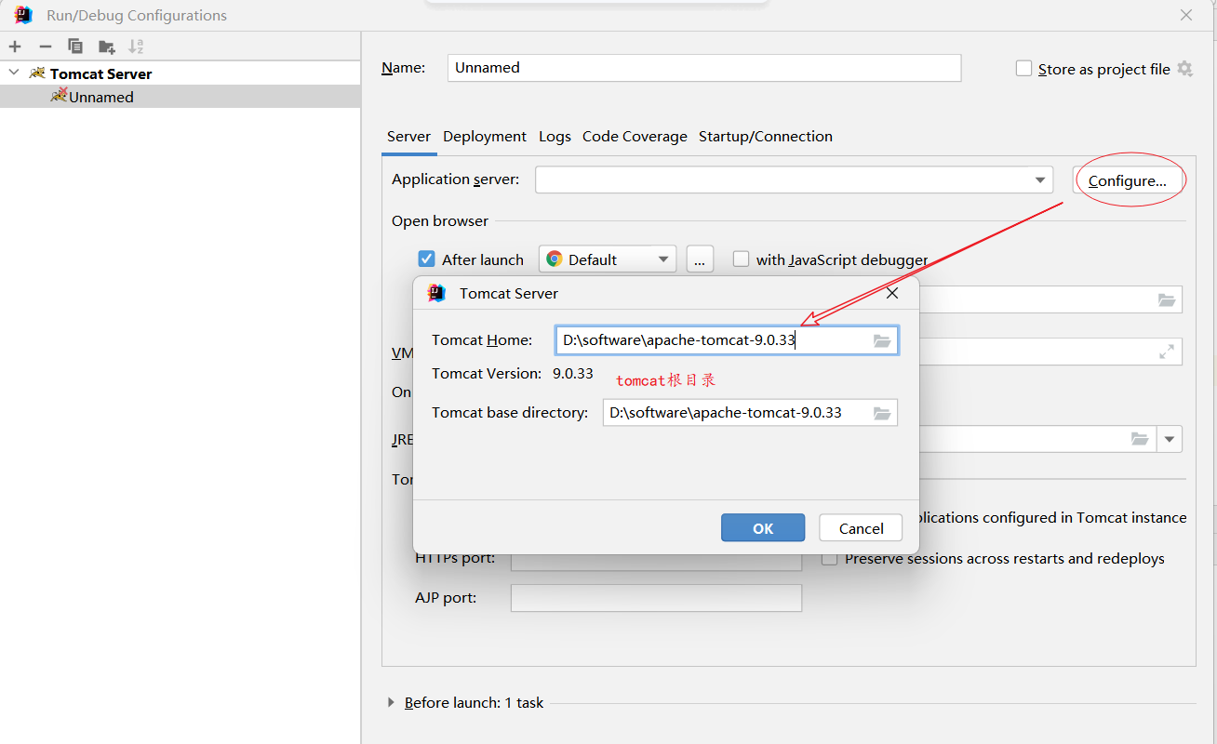The height and width of the screenshot is (744, 1217).
Task: Select the Unnamed configuration tree item
Action: point(180,97)
